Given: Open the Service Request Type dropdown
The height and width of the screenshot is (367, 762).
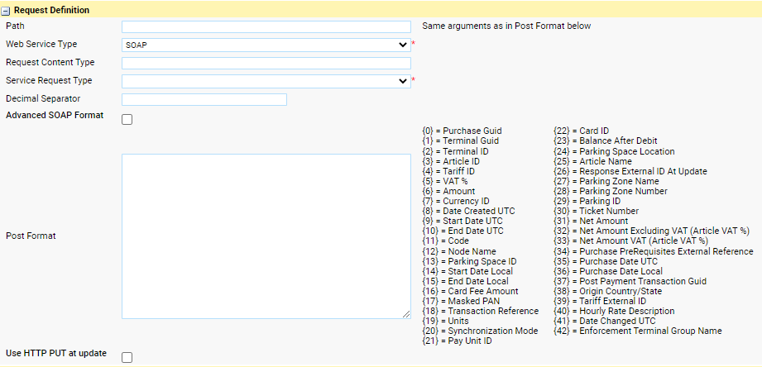Looking at the screenshot, I should click(266, 81).
